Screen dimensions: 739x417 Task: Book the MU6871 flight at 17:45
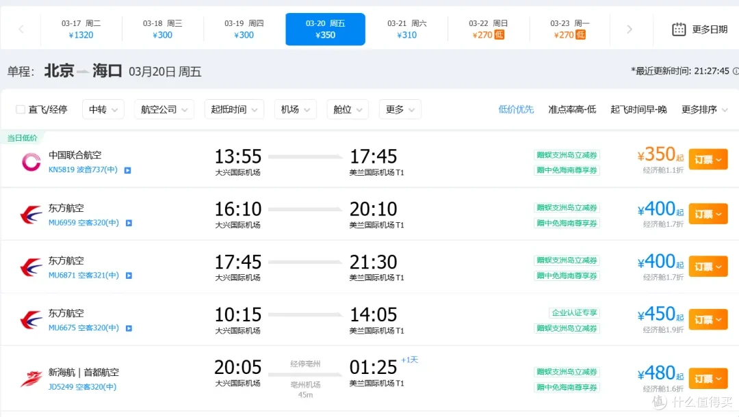pyautogui.click(x=708, y=267)
